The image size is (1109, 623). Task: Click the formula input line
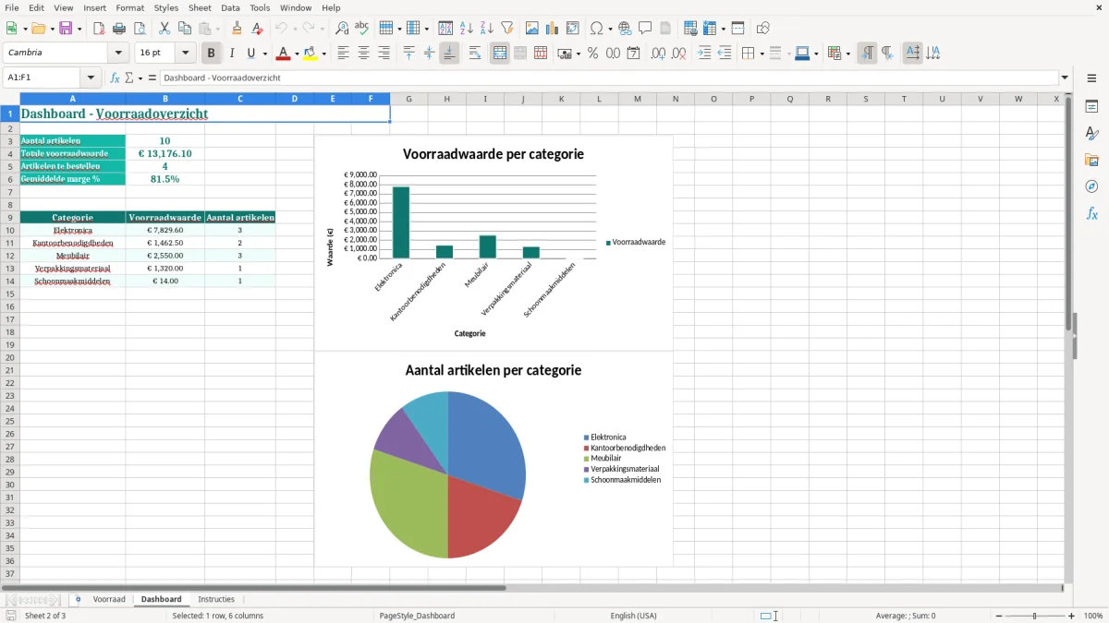[x=608, y=78]
